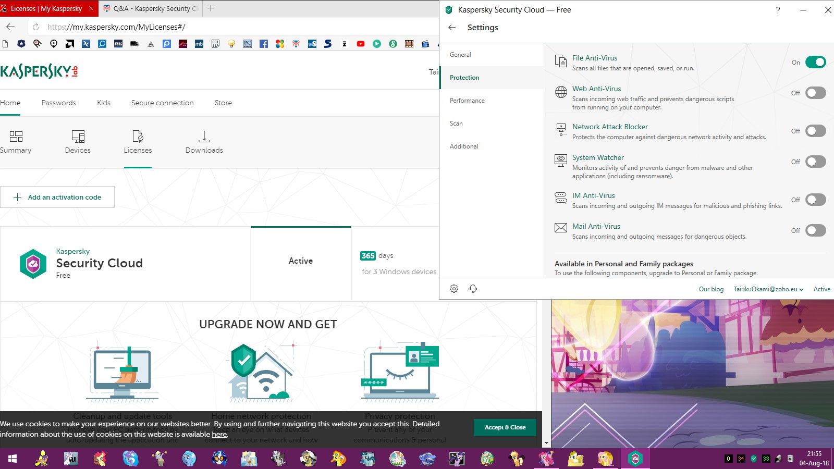834x469 pixels.
Task: Open a new browser tab
Action: tap(211, 8)
